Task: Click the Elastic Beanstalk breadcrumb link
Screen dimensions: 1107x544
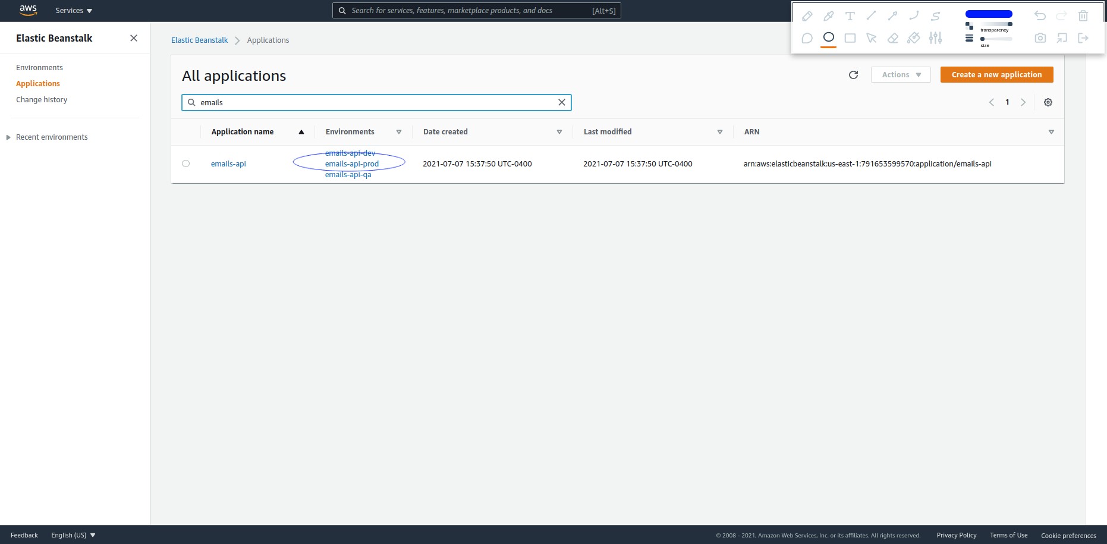Action: pyautogui.click(x=199, y=40)
